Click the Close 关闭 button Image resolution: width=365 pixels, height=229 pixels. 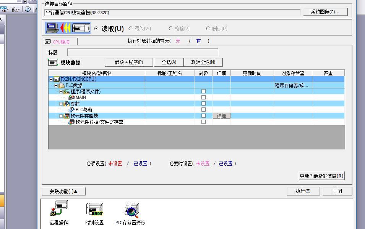coord(337,191)
